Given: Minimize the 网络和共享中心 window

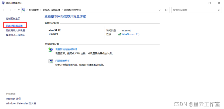Looking at the screenshot, I should [200, 3].
